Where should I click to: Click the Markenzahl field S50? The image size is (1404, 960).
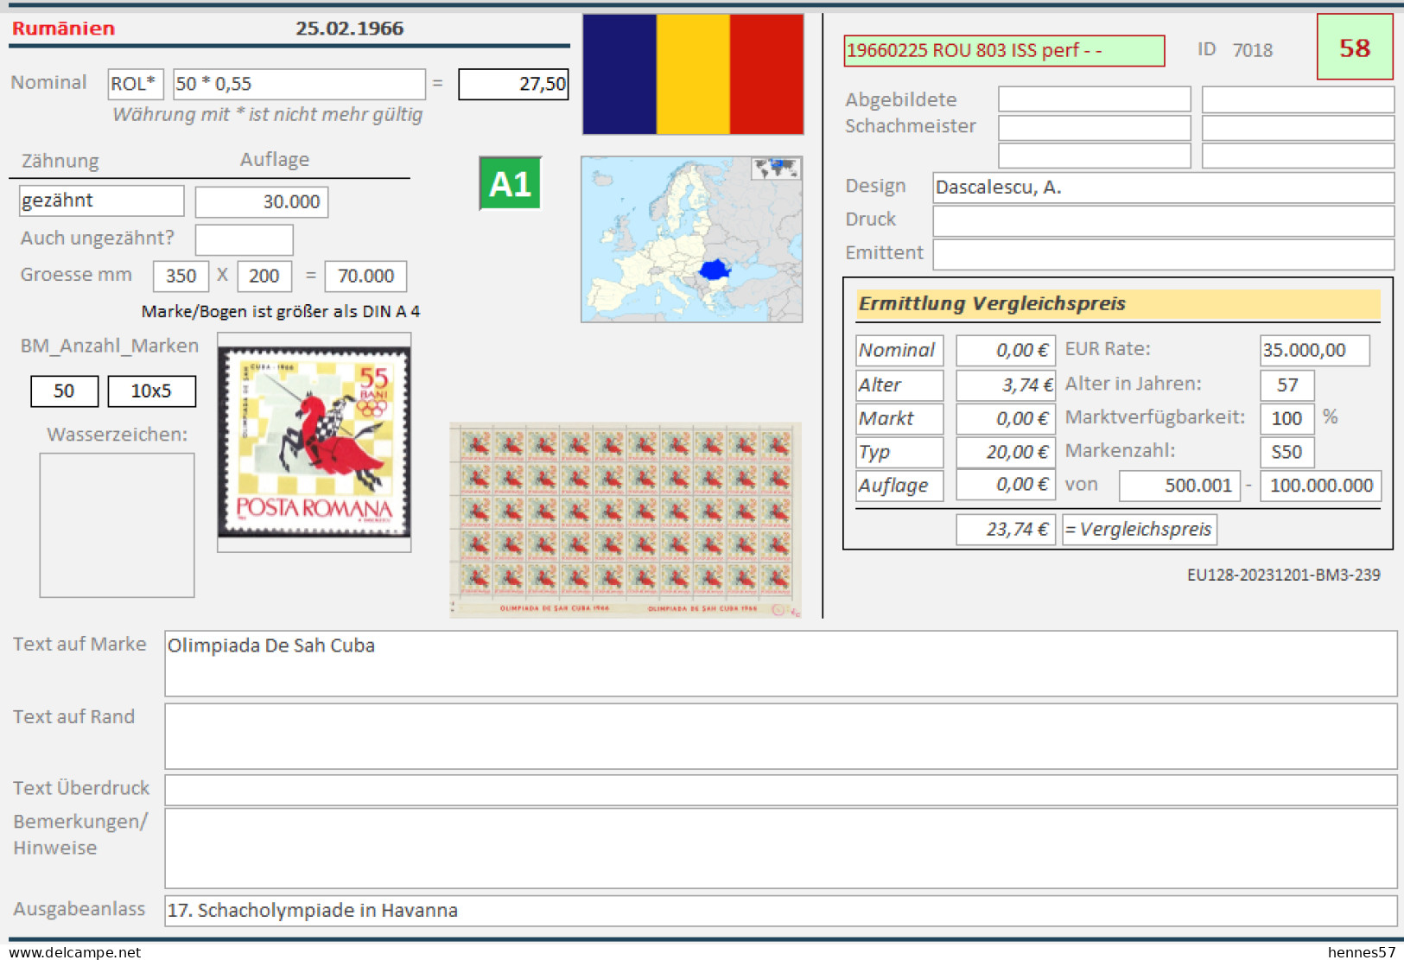tap(1287, 453)
